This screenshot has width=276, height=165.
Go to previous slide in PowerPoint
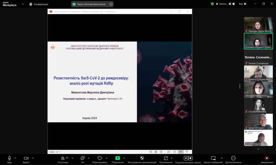151,152
